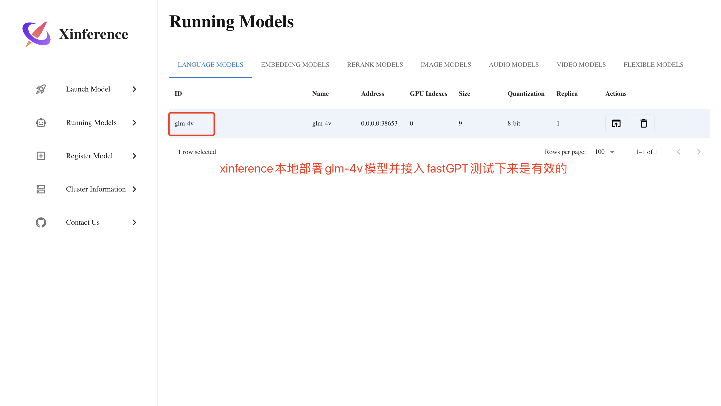Go to the next table page

699,152
